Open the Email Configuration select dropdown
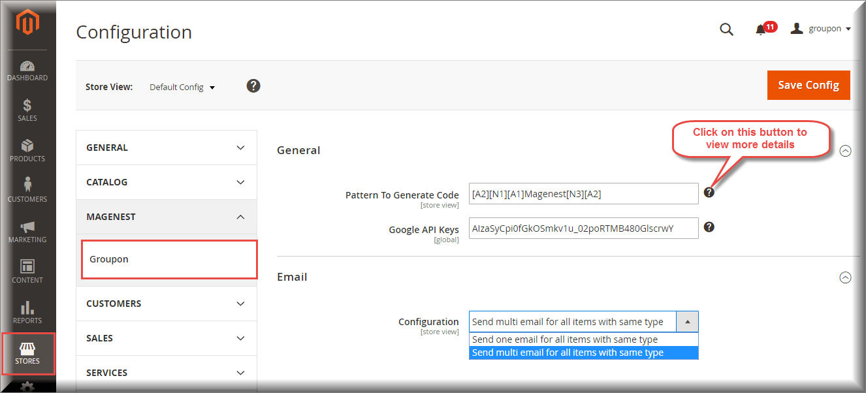866x393 pixels. (584, 322)
